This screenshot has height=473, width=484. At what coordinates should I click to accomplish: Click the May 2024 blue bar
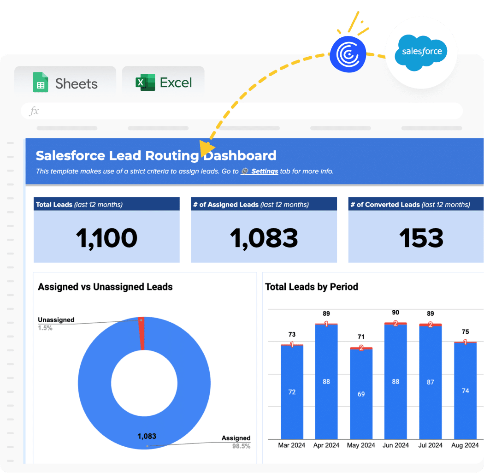tap(361, 394)
